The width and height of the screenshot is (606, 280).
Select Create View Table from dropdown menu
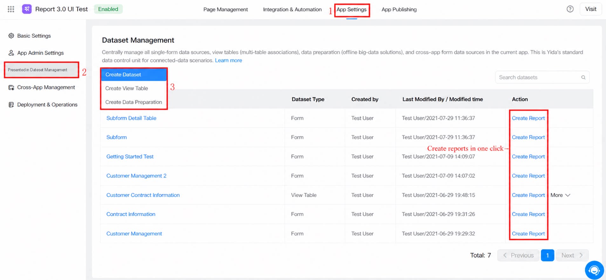click(126, 88)
